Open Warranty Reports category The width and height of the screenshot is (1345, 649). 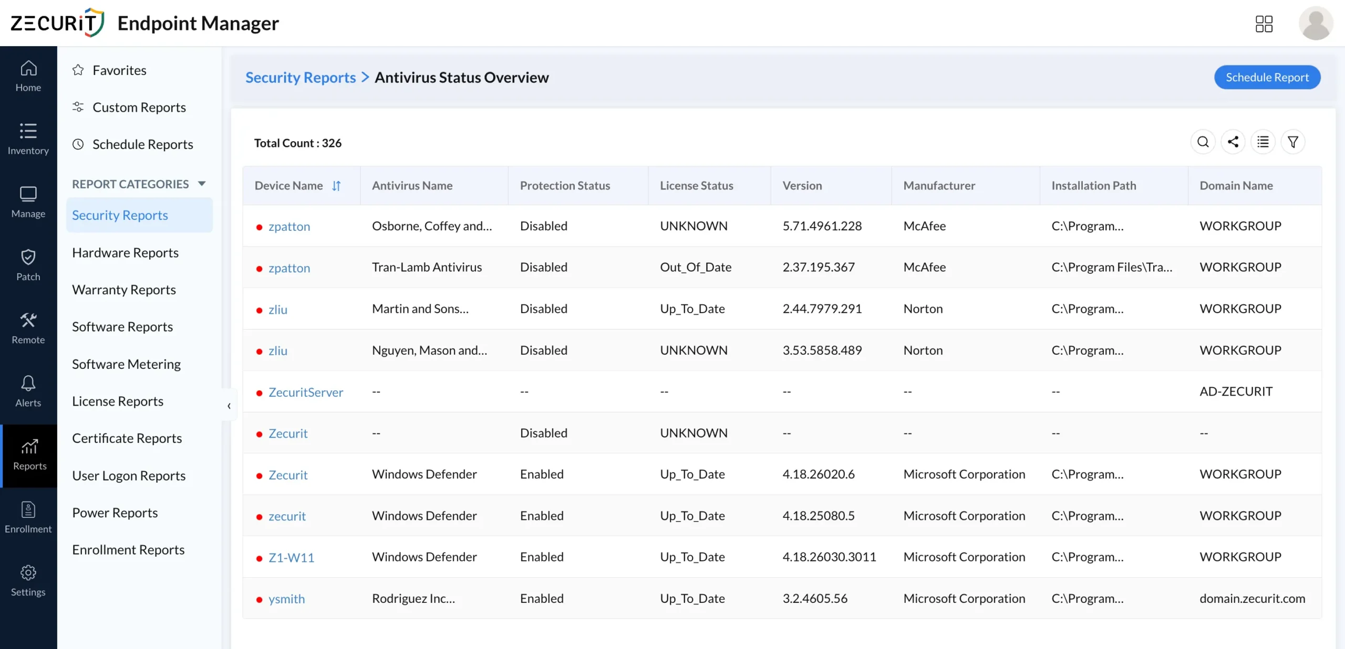124,290
